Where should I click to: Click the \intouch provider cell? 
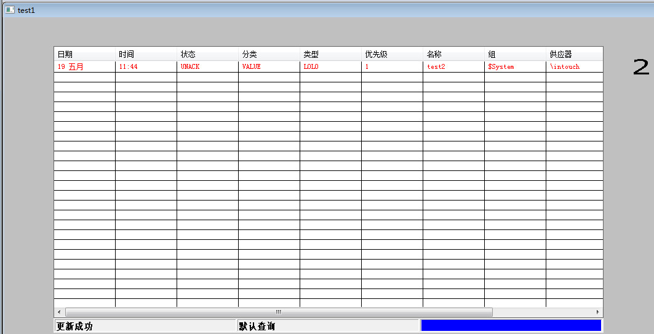(x=575, y=66)
